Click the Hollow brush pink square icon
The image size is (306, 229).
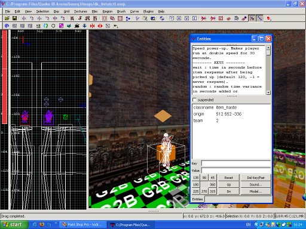tap(120, 18)
